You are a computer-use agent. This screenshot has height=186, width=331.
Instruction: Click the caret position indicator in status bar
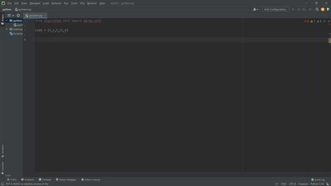(277, 184)
